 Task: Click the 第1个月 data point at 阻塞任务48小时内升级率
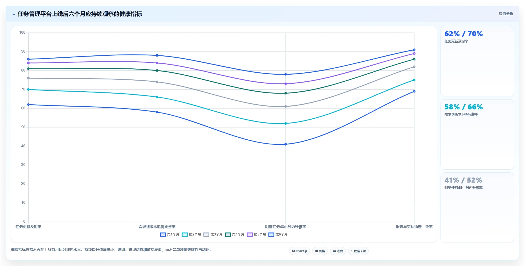coord(285,144)
